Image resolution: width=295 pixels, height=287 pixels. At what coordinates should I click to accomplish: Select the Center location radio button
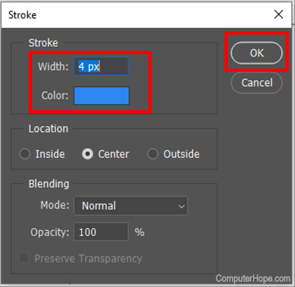[88, 154]
